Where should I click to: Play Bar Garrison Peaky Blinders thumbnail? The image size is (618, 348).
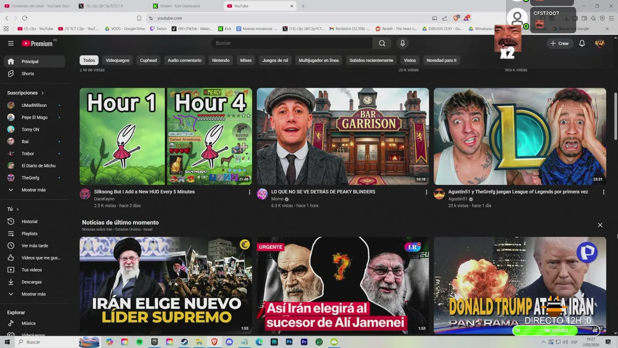pyautogui.click(x=343, y=136)
